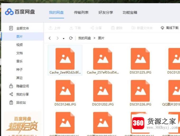Click the DSC01226.JPG file name
Image resolution: width=180 pixels, height=136 pixels.
140,104
